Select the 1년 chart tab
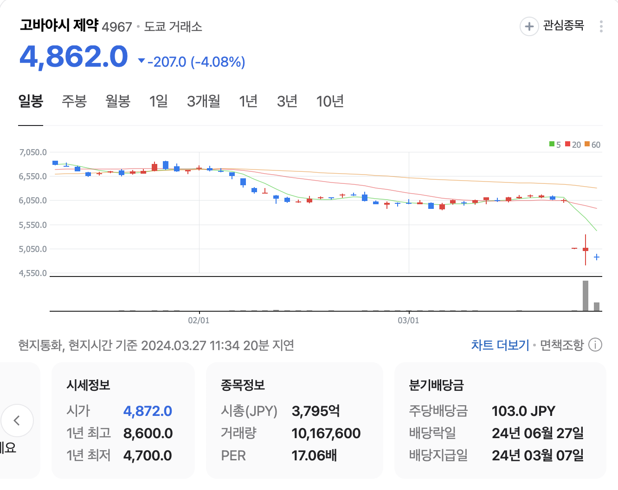This screenshot has height=490, width=618. pos(248,101)
